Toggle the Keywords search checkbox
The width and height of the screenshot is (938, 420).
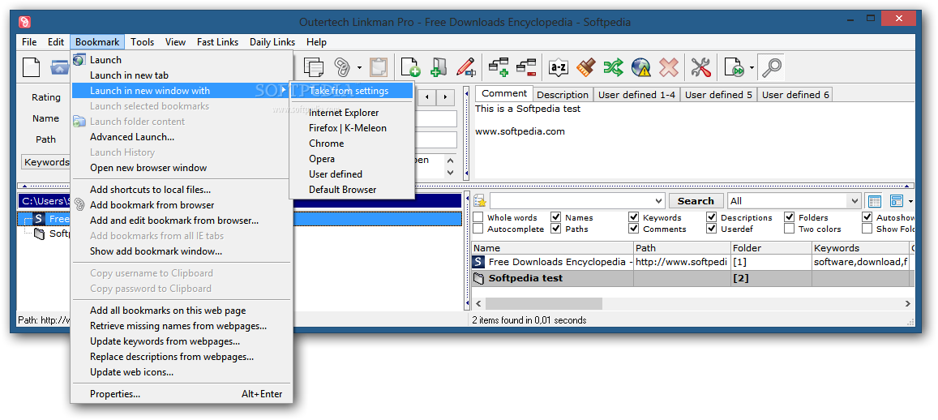[633, 217]
